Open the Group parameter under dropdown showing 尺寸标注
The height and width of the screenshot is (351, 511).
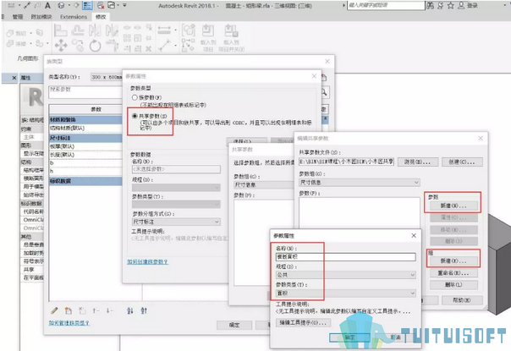[176, 222]
